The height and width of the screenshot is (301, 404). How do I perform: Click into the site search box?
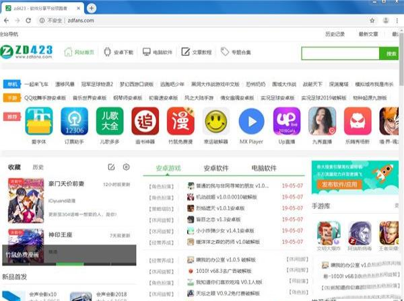pos(340,54)
